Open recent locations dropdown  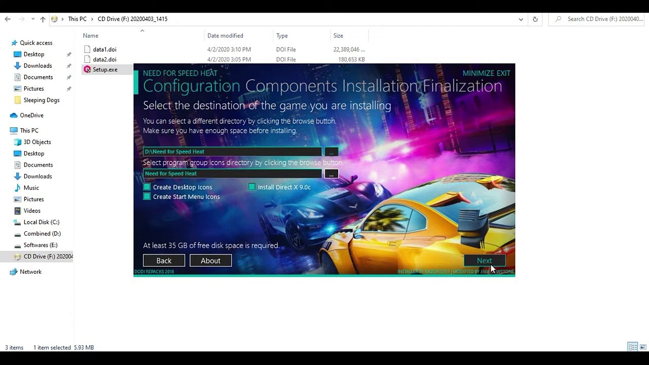pyautogui.click(x=33, y=19)
